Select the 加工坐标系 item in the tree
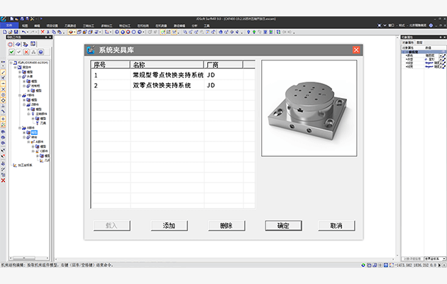447x284 pixels. (26, 165)
